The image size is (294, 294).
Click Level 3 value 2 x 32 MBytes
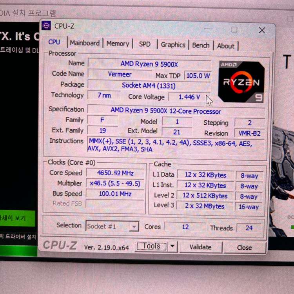coord(205,206)
